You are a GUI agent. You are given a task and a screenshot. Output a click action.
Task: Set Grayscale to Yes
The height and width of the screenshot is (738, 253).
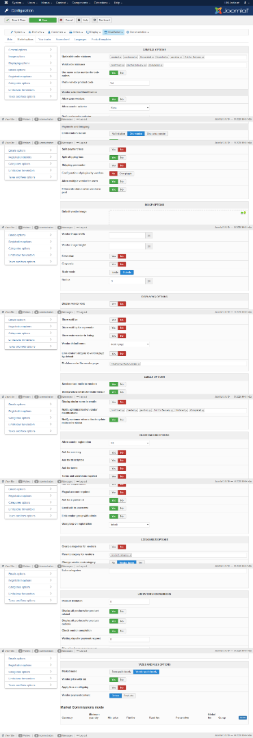114,264
